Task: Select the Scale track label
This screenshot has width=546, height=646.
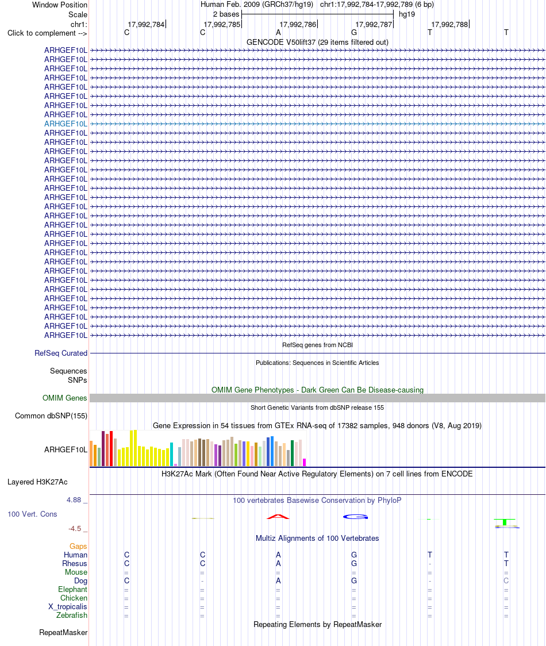Action: pos(78,14)
